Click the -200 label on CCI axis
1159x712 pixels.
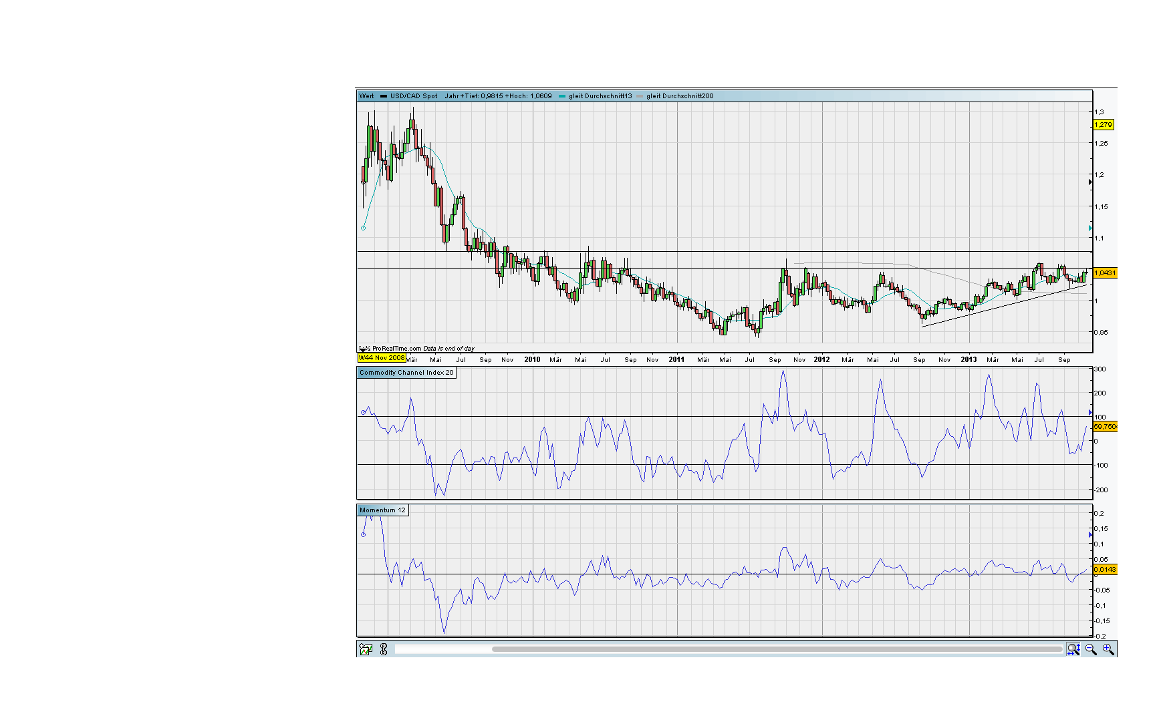click(1100, 490)
